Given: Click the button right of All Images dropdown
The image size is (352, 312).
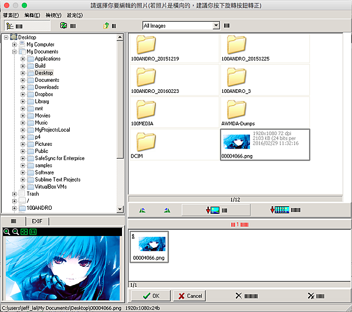Looking at the screenshot, I should 226,26.
